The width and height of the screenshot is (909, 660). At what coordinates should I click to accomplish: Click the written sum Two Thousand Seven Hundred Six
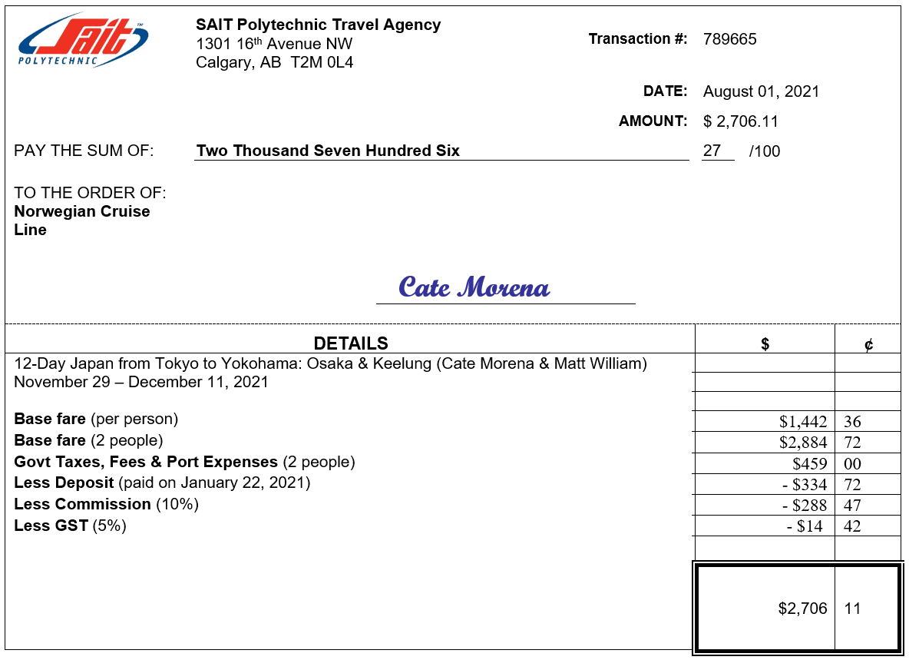(x=328, y=151)
